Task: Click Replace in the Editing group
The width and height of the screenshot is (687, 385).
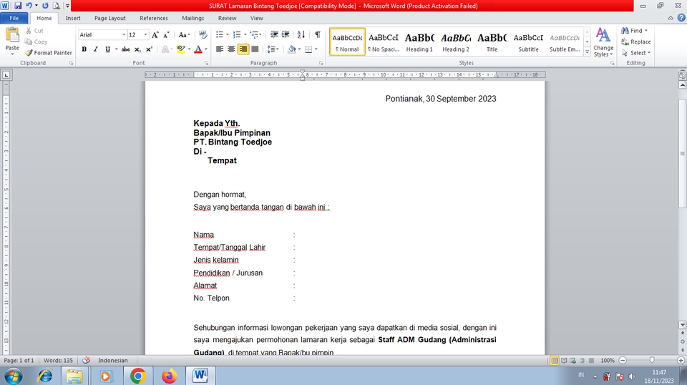Action: 636,42
